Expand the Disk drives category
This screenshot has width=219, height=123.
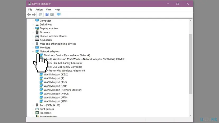pos(33,25)
